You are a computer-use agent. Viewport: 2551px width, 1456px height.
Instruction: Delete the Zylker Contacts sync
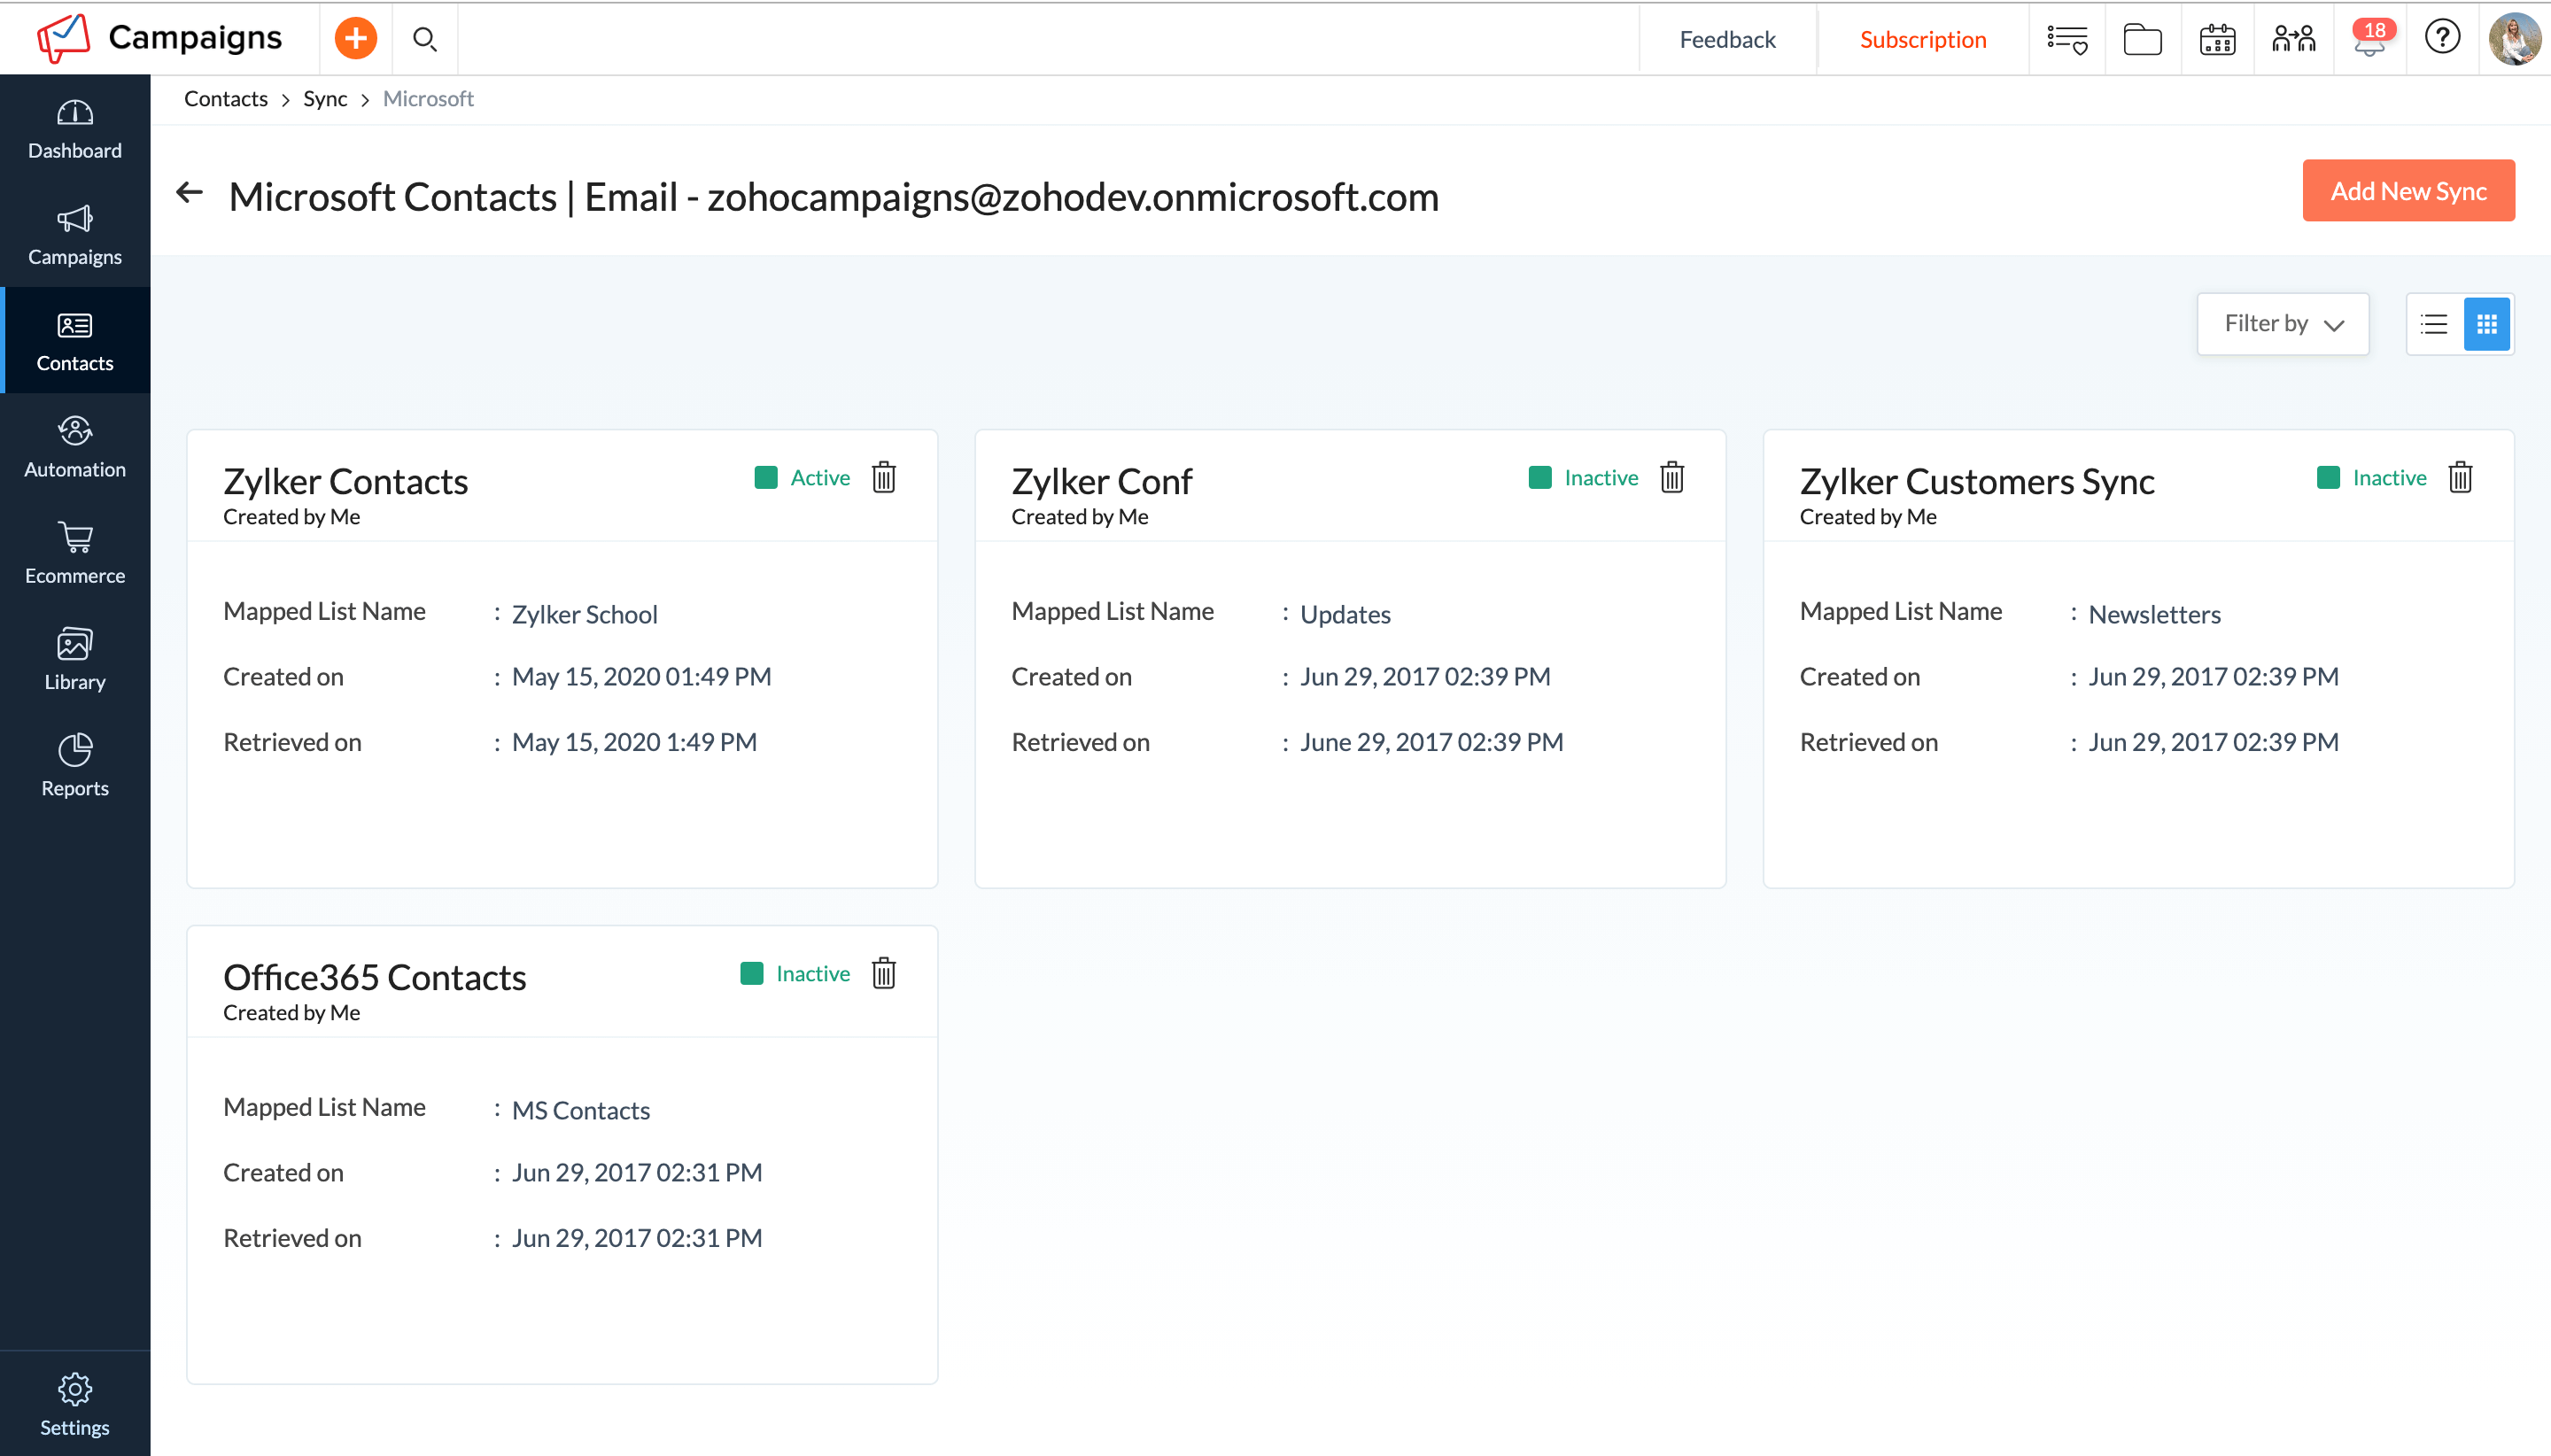[883, 478]
